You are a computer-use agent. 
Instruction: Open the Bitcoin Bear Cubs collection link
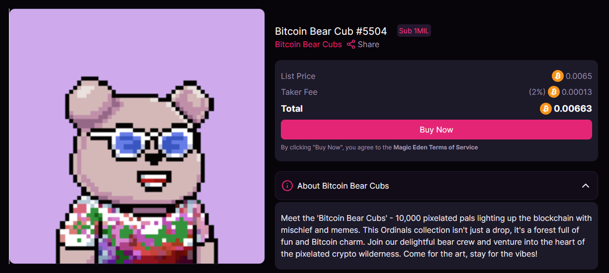[x=308, y=45]
